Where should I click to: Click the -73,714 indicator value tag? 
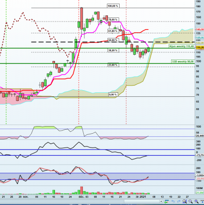[x=200, y=155]
